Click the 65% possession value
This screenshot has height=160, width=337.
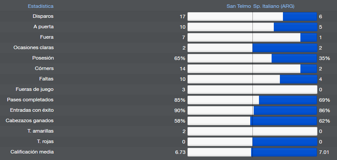tap(180, 58)
